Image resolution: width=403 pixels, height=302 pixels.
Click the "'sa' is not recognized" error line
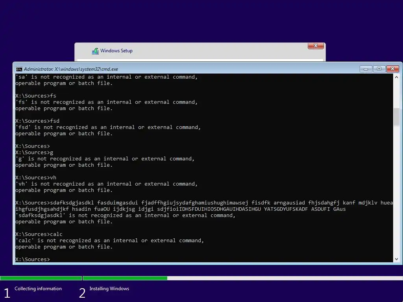pos(107,77)
